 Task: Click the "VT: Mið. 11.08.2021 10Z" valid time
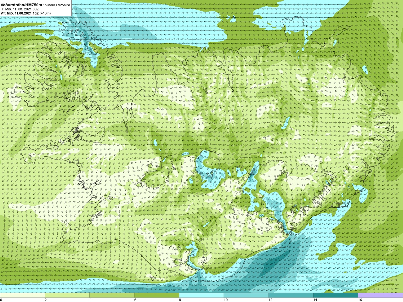tap(20, 13)
